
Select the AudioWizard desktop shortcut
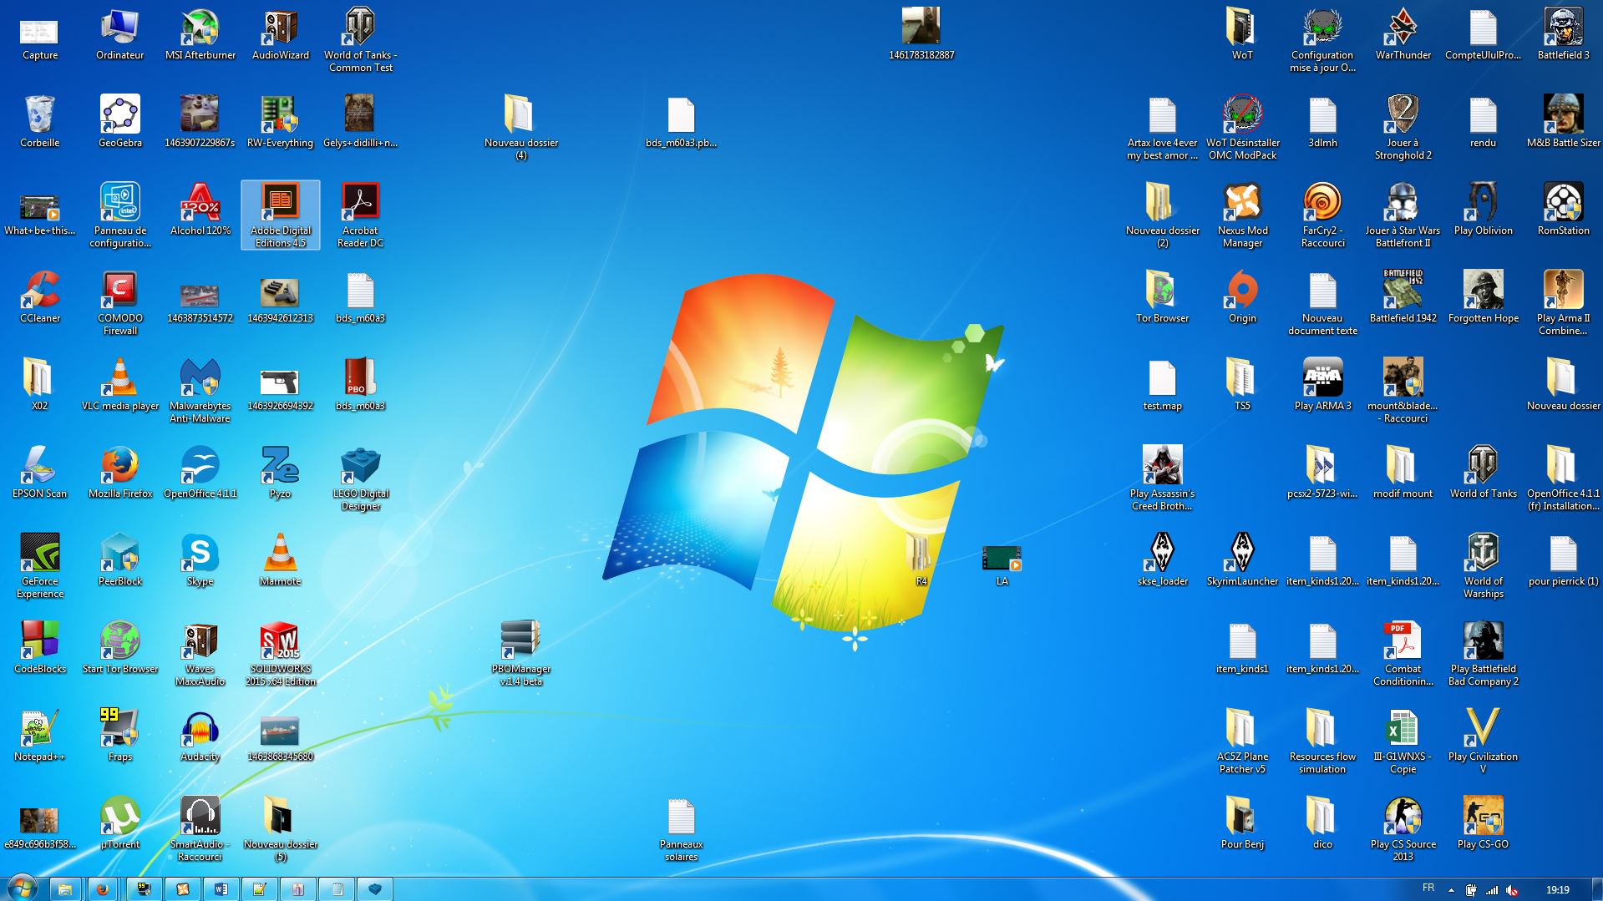tap(281, 35)
